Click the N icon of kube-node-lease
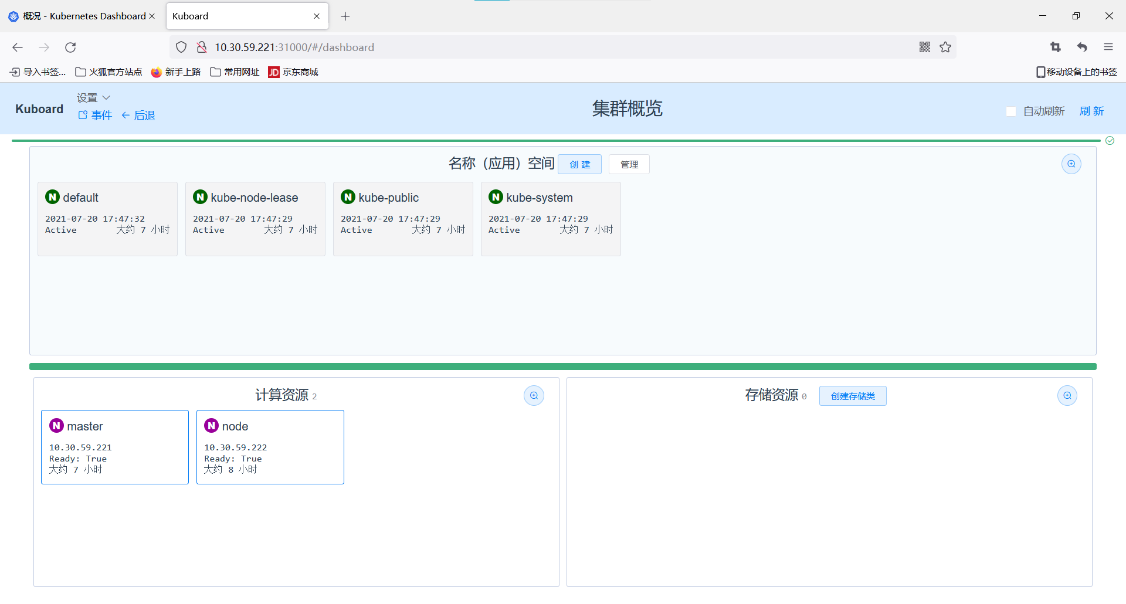 pyautogui.click(x=201, y=197)
